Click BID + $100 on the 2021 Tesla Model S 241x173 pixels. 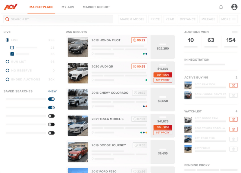coord(163,127)
